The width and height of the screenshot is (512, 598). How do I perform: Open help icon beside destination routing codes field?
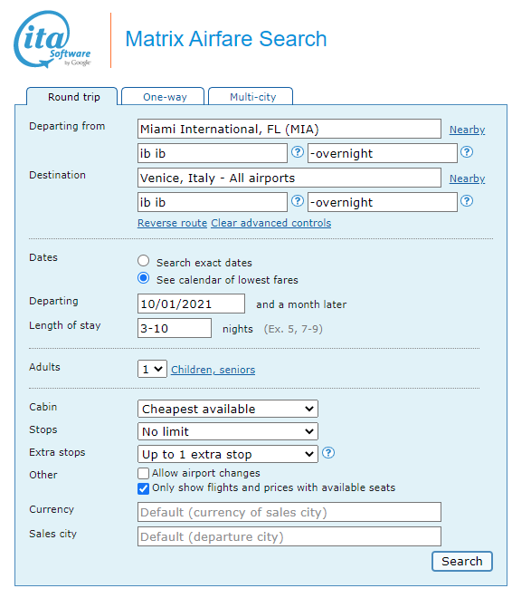coord(298,201)
